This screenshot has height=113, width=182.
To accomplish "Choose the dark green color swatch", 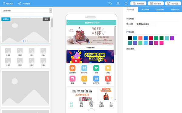I will coord(161,38).
